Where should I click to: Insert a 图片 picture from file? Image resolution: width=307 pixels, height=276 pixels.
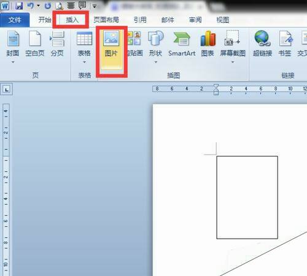tap(111, 49)
